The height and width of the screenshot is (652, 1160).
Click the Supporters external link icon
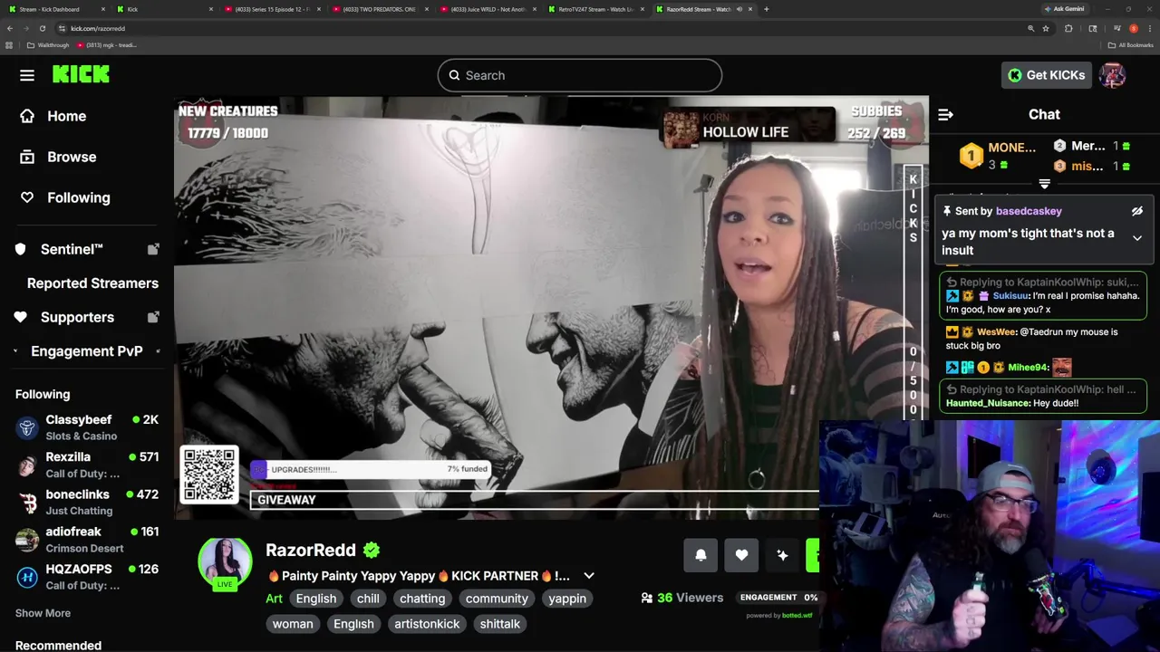[153, 317]
